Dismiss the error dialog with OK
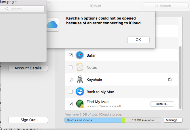 pyautogui.click(x=138, y=40)
